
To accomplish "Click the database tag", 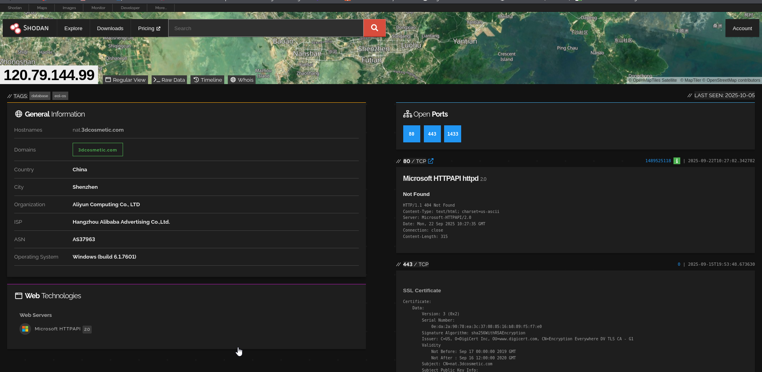I will pyautogui.click(x=40, y=96).
